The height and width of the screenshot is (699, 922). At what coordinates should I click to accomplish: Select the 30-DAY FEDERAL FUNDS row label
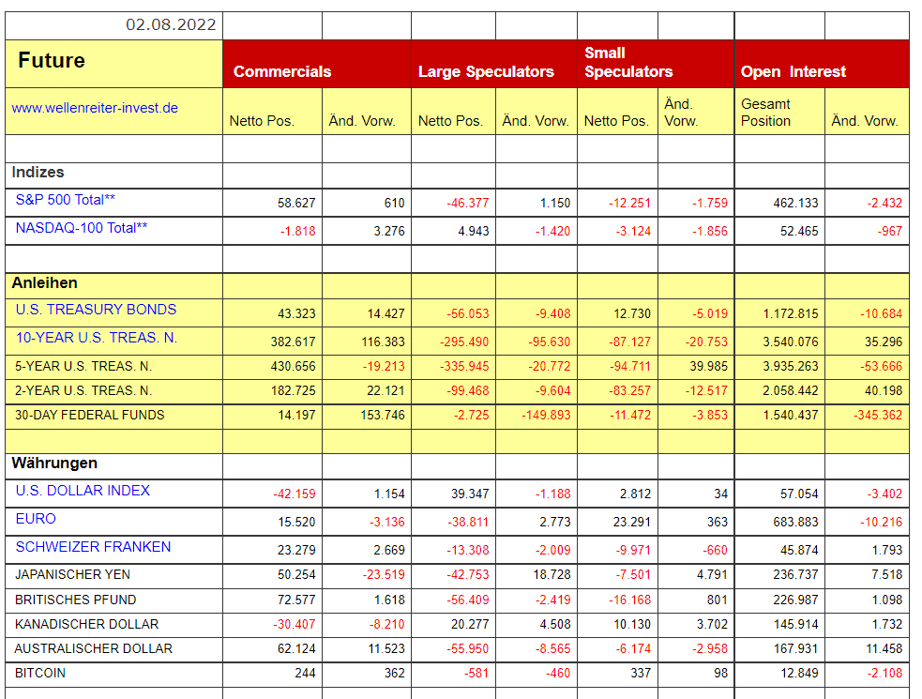[89, 415]
